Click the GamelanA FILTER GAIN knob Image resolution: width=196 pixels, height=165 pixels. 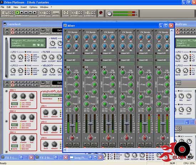44,57
